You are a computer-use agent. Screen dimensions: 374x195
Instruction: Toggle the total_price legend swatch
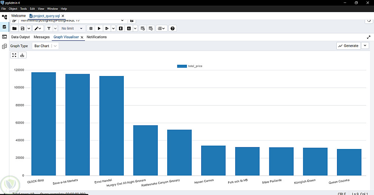(182, 66)
